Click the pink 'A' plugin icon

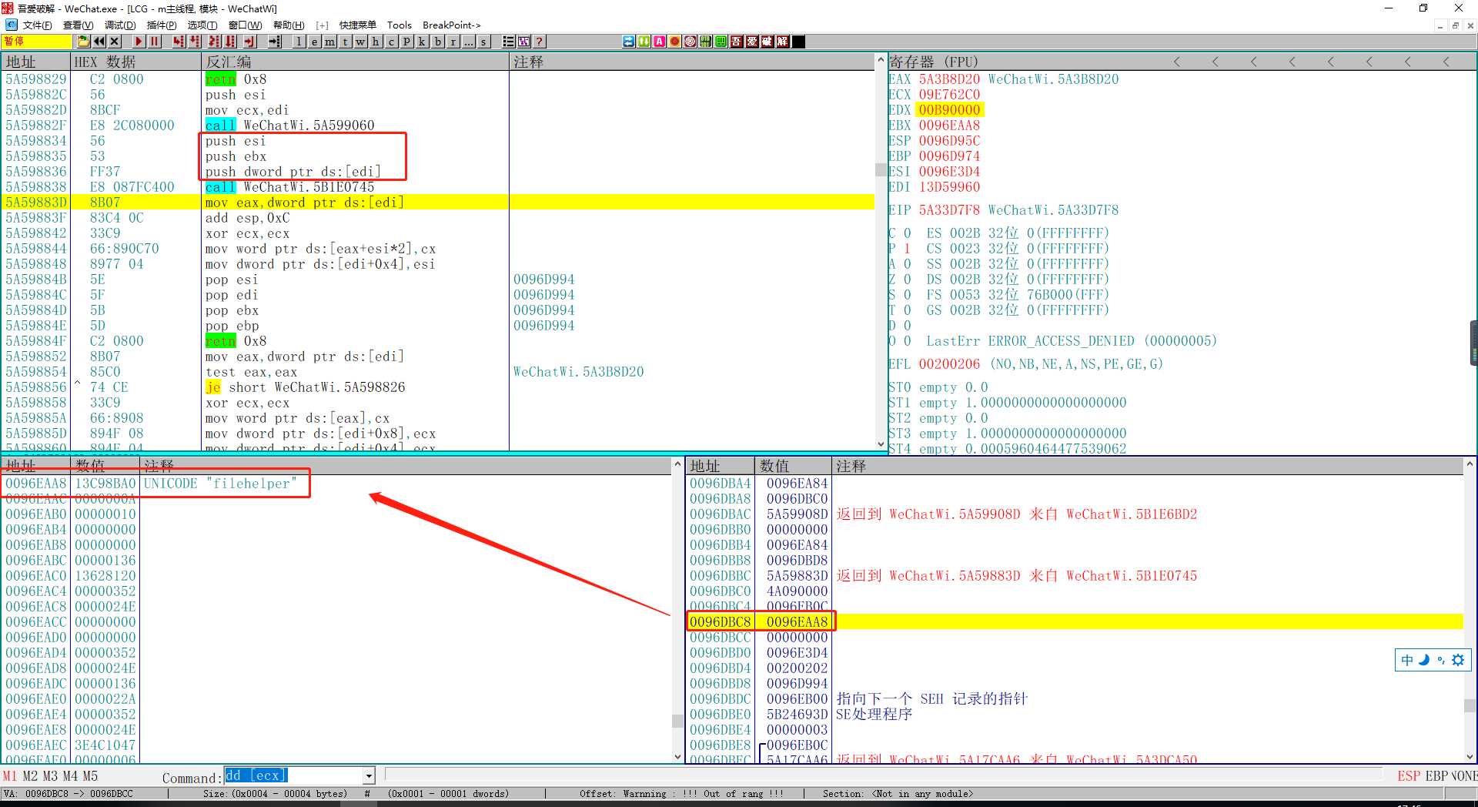[x=660, y=42]
